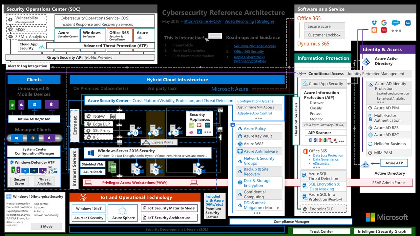Click S Mode box
This screenshot has height=236, width=420.
(x=46, y=226)
